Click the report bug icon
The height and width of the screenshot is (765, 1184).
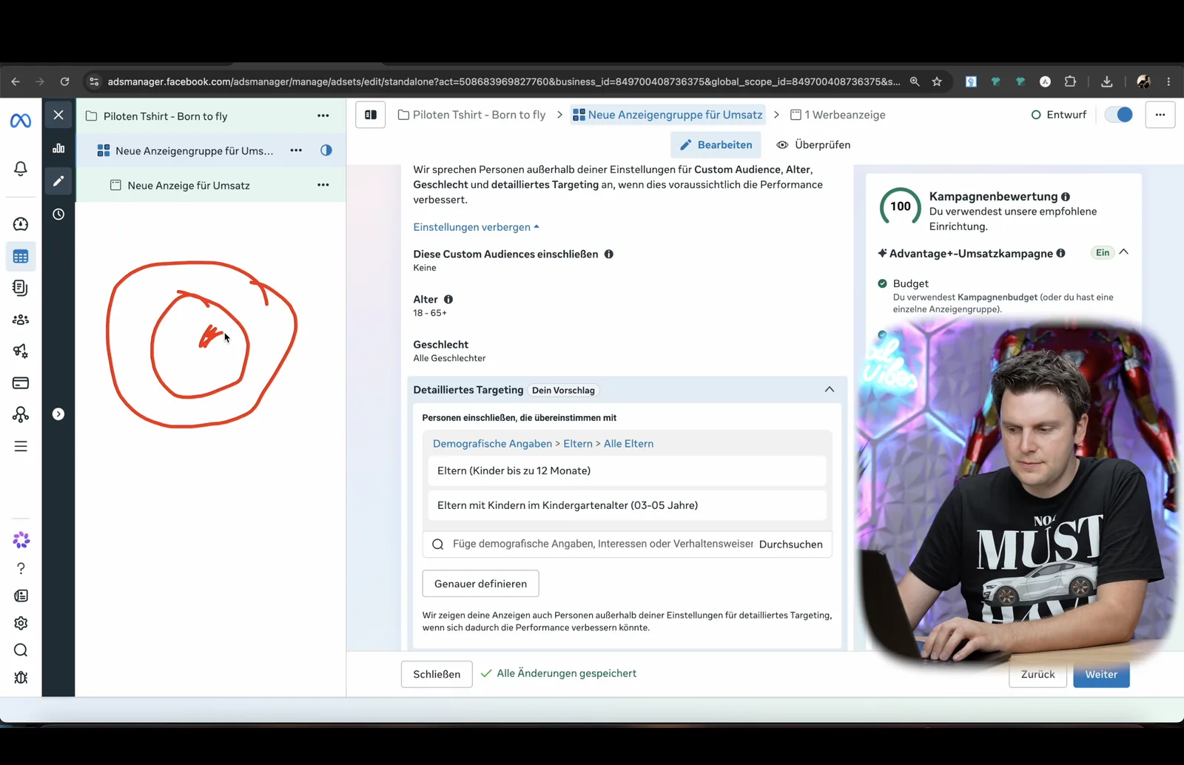(x=21, y=678)
